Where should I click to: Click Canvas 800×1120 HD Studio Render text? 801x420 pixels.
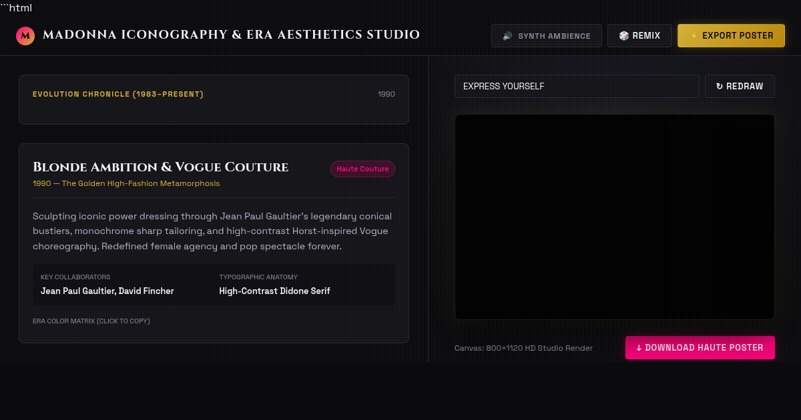tap(523, 348)
